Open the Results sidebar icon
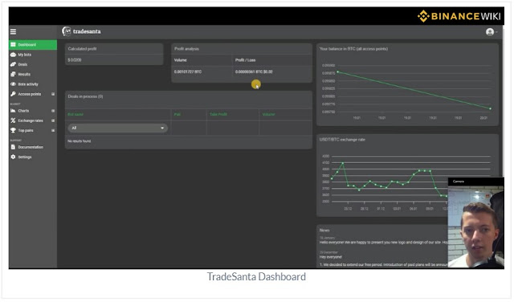 click(x=13, y=74)
